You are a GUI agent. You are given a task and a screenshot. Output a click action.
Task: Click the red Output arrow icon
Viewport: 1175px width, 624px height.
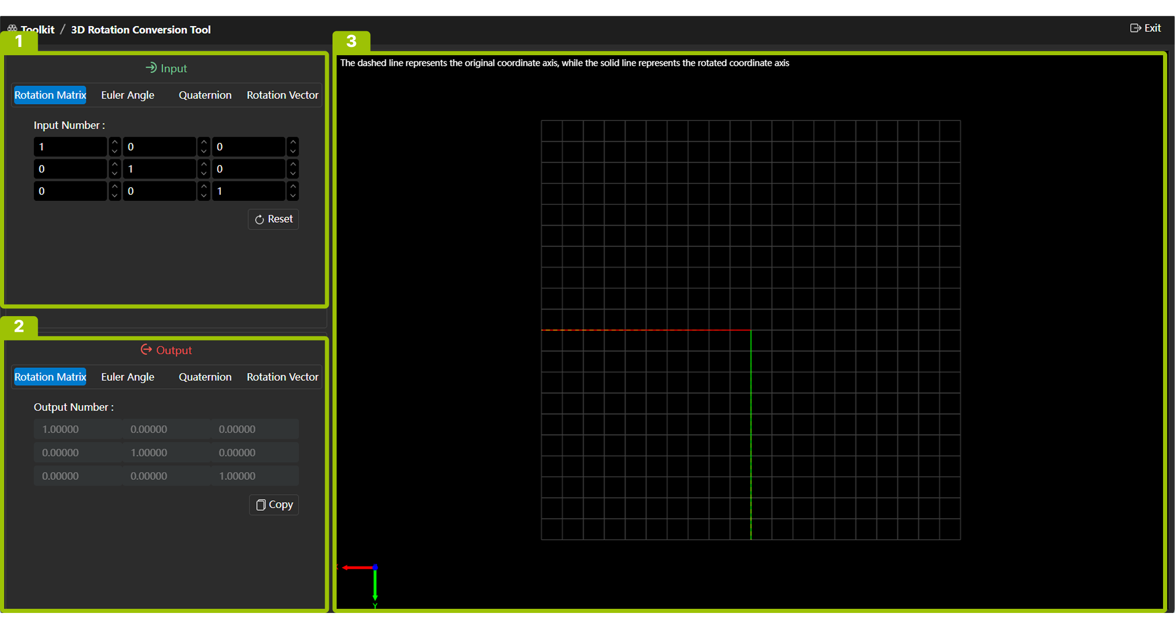tap(146, 350)
